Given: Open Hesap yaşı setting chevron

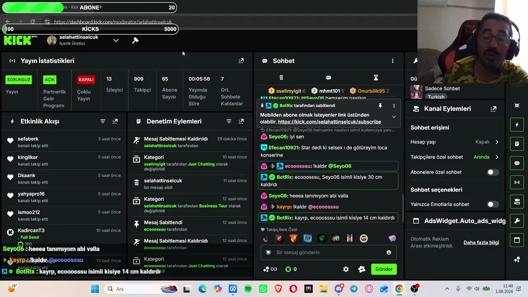Looking at the screenshot, I should point(497,142).
